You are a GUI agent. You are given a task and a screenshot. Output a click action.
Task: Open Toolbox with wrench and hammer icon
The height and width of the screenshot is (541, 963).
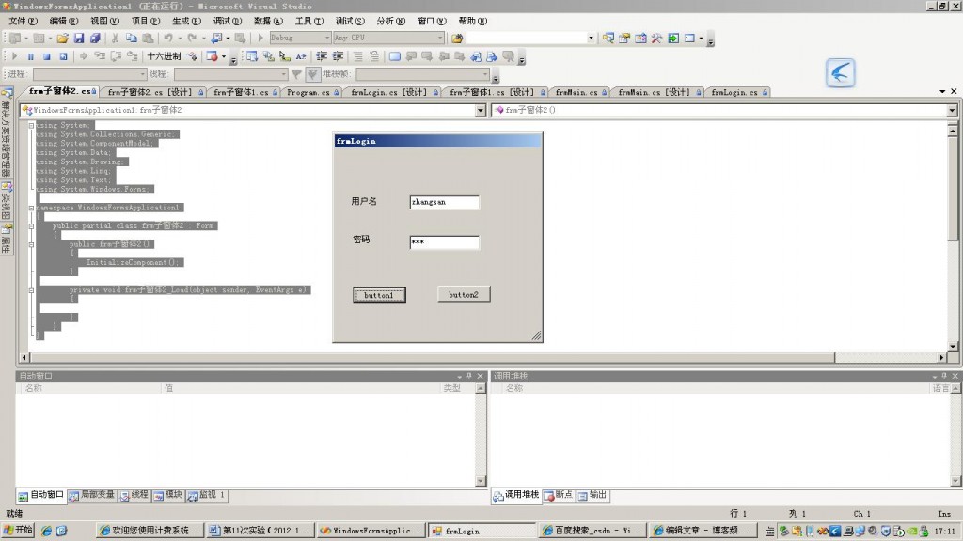tap(656, 38)
